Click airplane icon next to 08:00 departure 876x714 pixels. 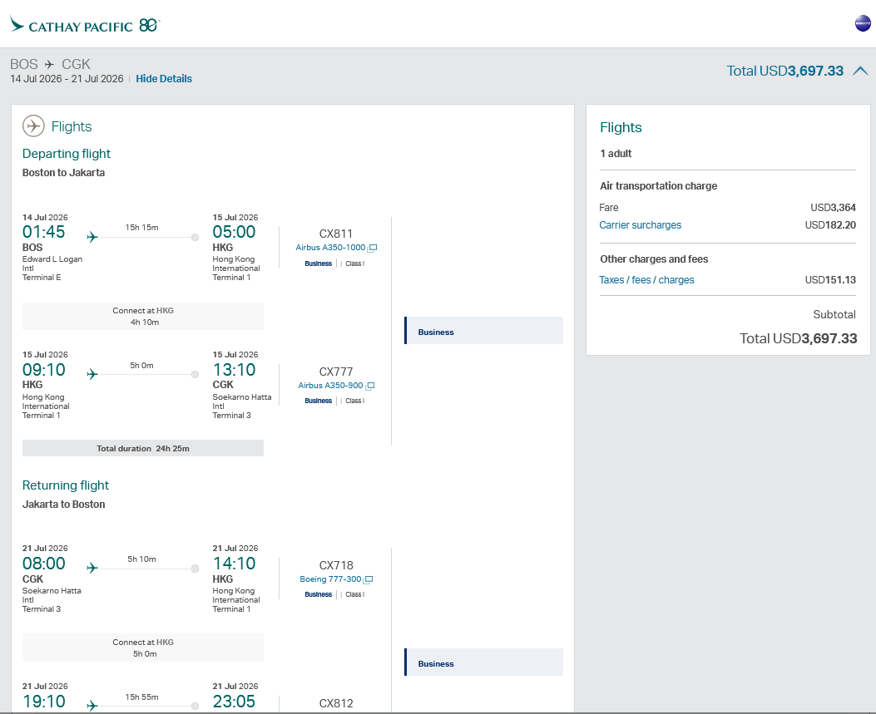92,568
